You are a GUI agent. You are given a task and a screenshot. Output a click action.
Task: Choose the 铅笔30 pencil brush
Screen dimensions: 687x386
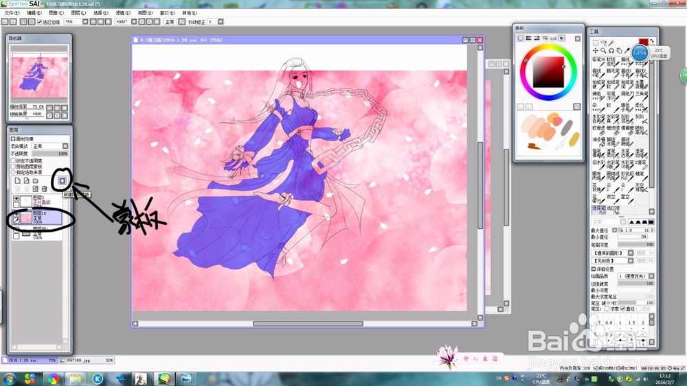tap(598, 62)
